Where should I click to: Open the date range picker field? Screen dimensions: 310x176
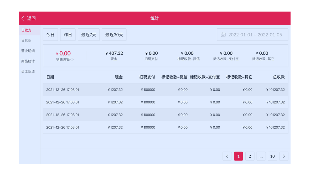point(255,35)
